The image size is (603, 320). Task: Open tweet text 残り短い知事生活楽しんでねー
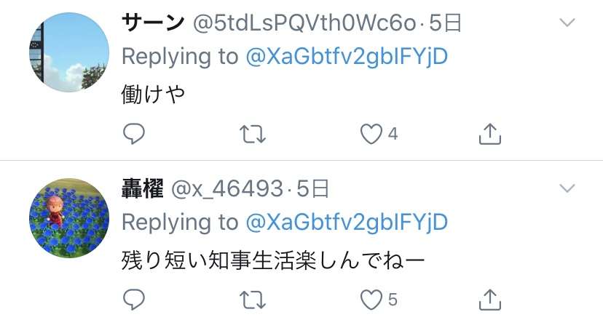click(273, 260)
